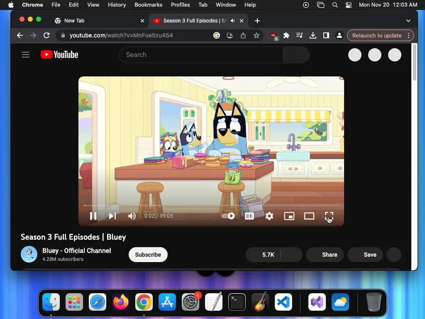Image resolution: width=425 pixels, height=319 pixels.
Task: Toggle closed captions CC
Action: point(249,216)
